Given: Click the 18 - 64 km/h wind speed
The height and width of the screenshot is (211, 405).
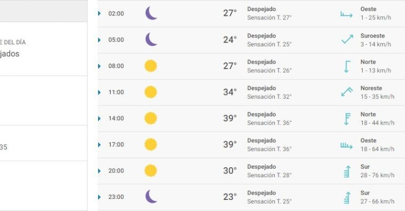Looking at the screenshot, I should (377, 149).
